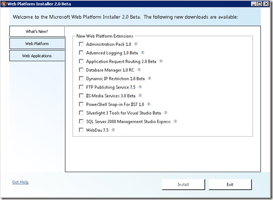Click info icon beside Silverlight 3 Tools
The width and height of the screenshot is (273, 200).
(165, 113)
